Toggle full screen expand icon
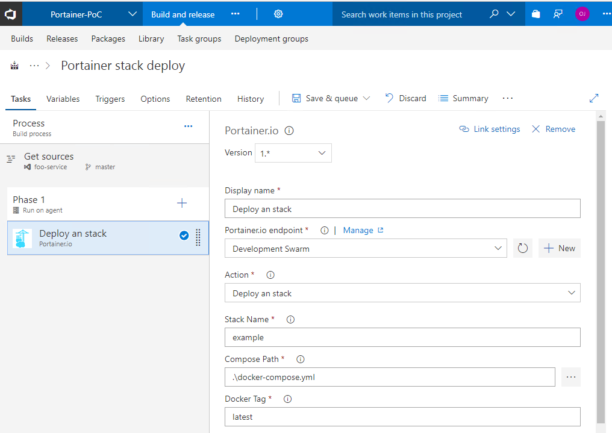This screenshot has height=433, width=612. click(594, 98)
